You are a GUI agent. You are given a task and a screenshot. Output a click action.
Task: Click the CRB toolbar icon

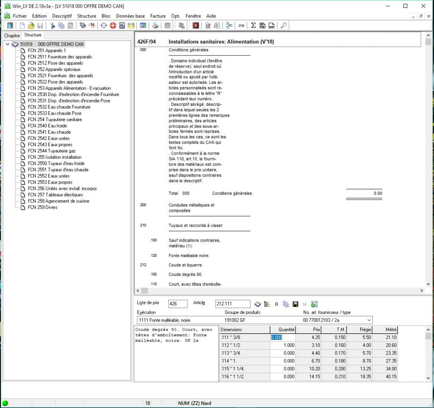click(241, 26)
